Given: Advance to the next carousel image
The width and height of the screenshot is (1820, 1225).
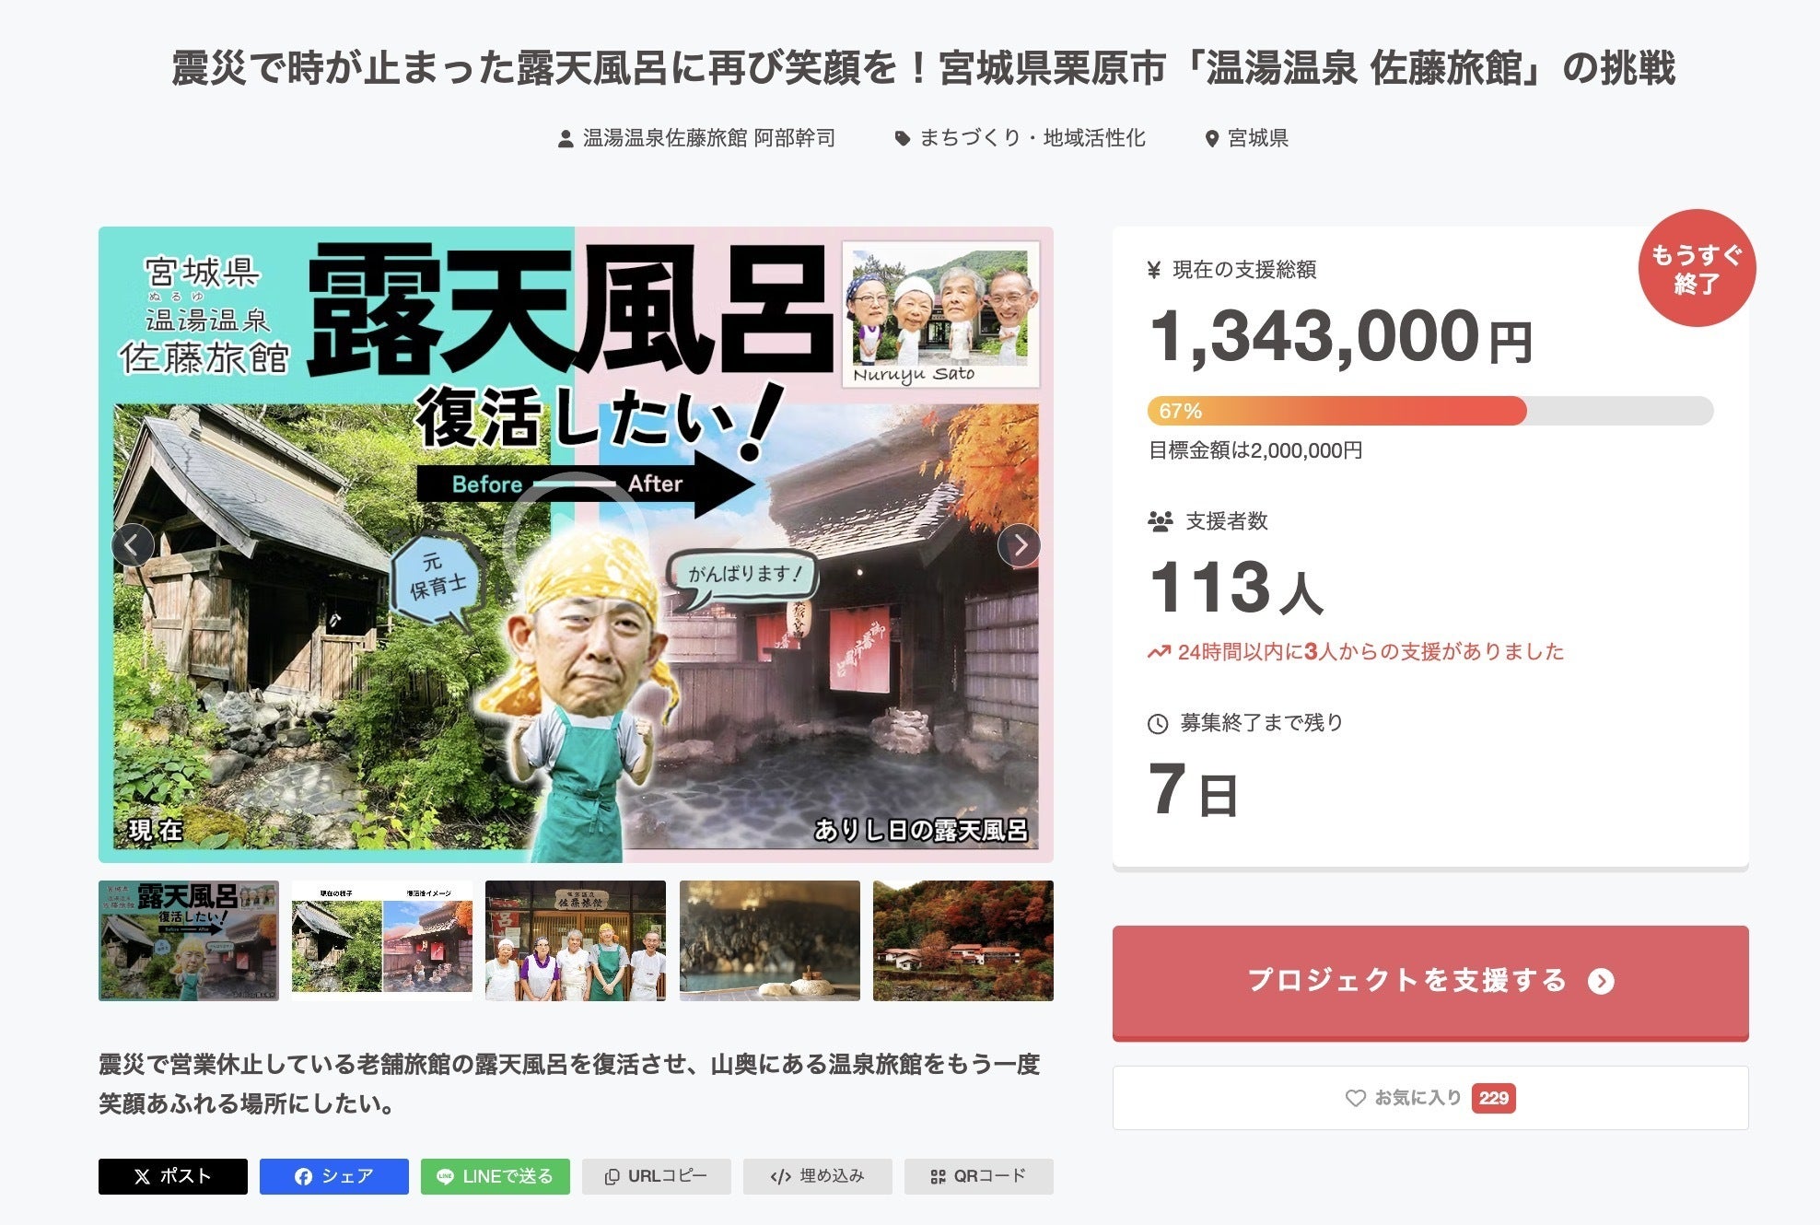Looking at the screenshot, I should coord(1019,546).
